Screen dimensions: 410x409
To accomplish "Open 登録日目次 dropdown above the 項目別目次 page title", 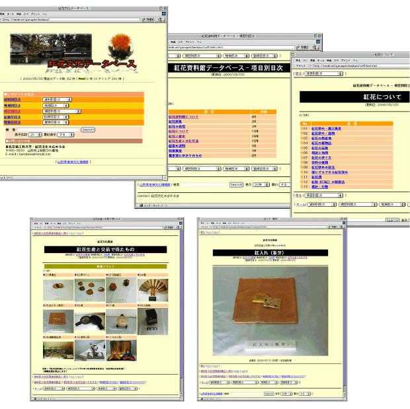I will click(x=265, y=56).
